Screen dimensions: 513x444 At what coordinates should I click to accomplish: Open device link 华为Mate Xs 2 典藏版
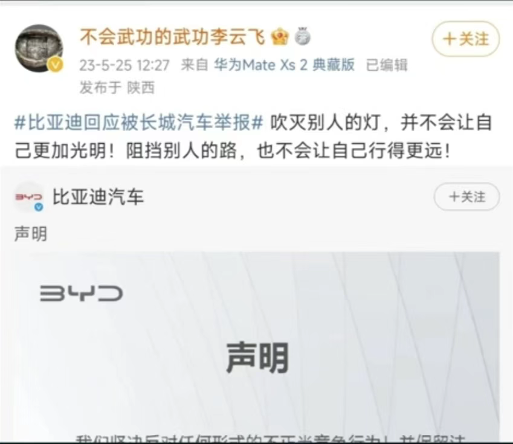(x=285, y=65)
